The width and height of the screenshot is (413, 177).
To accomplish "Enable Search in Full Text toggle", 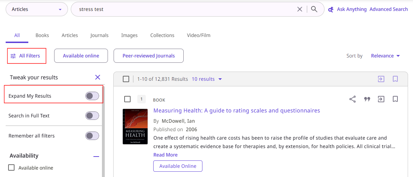I will 92,116.
